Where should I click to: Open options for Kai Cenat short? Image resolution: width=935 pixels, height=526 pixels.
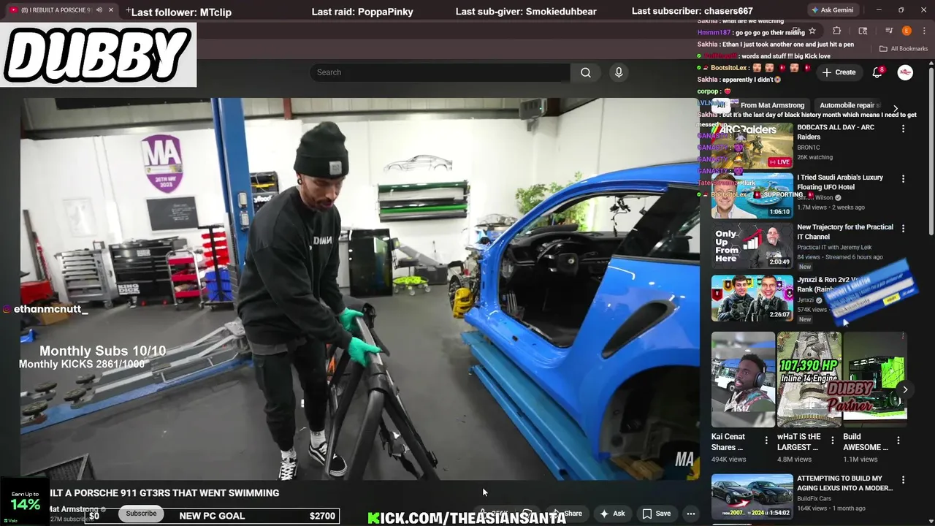tap(766, 440)
